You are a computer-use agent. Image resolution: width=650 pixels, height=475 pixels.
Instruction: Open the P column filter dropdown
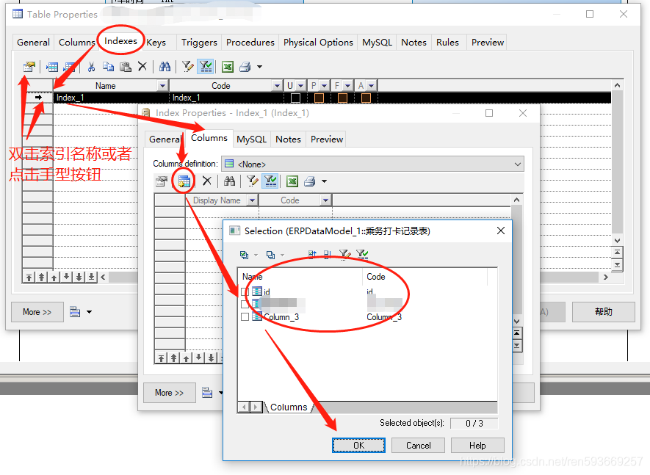pyautogui.click(x=324, y=86)
